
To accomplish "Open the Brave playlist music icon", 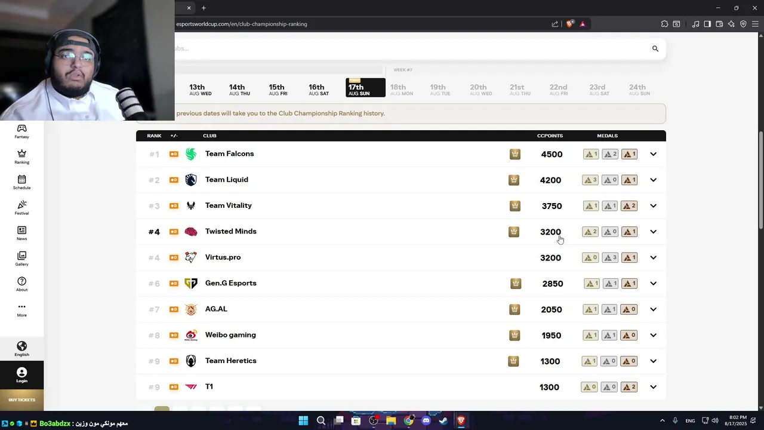I will pyautogui.click(x=695, y=24).
